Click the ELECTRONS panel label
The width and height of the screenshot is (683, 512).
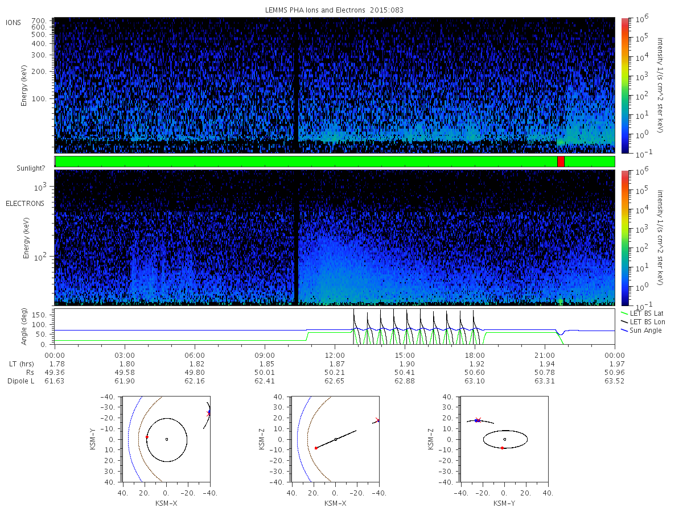pyautogui.click(x=24, y=204)
